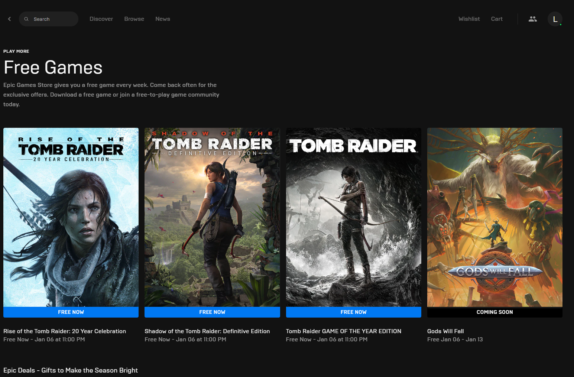The width and height of the screenshot is (574, 377).
Task: Open the Discover tab
Action: 101,19
